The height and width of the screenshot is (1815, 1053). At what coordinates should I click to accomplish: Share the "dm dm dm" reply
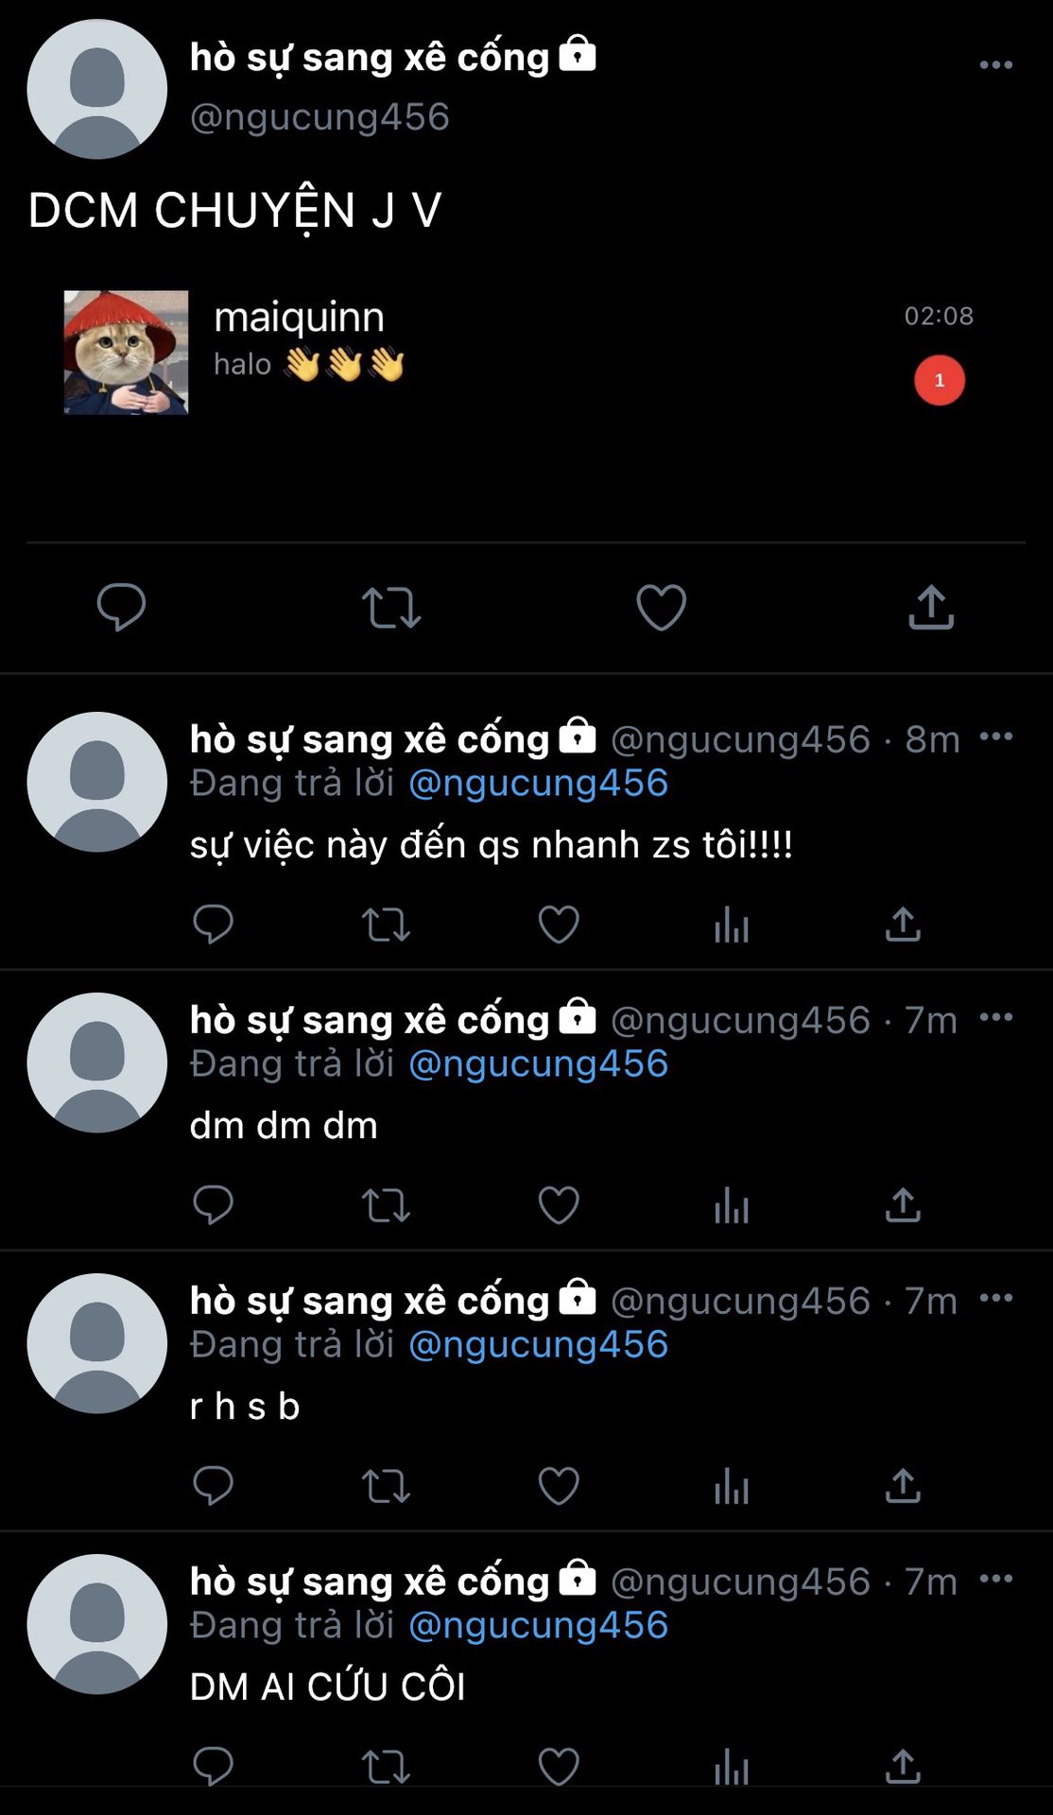point(903,1205)
